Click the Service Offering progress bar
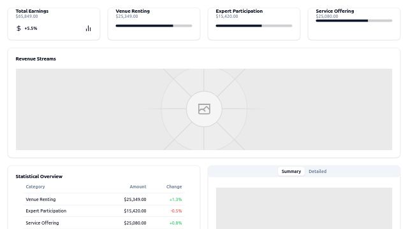The image size is (408, 229). pyautogui.click(x=354, y=20)
